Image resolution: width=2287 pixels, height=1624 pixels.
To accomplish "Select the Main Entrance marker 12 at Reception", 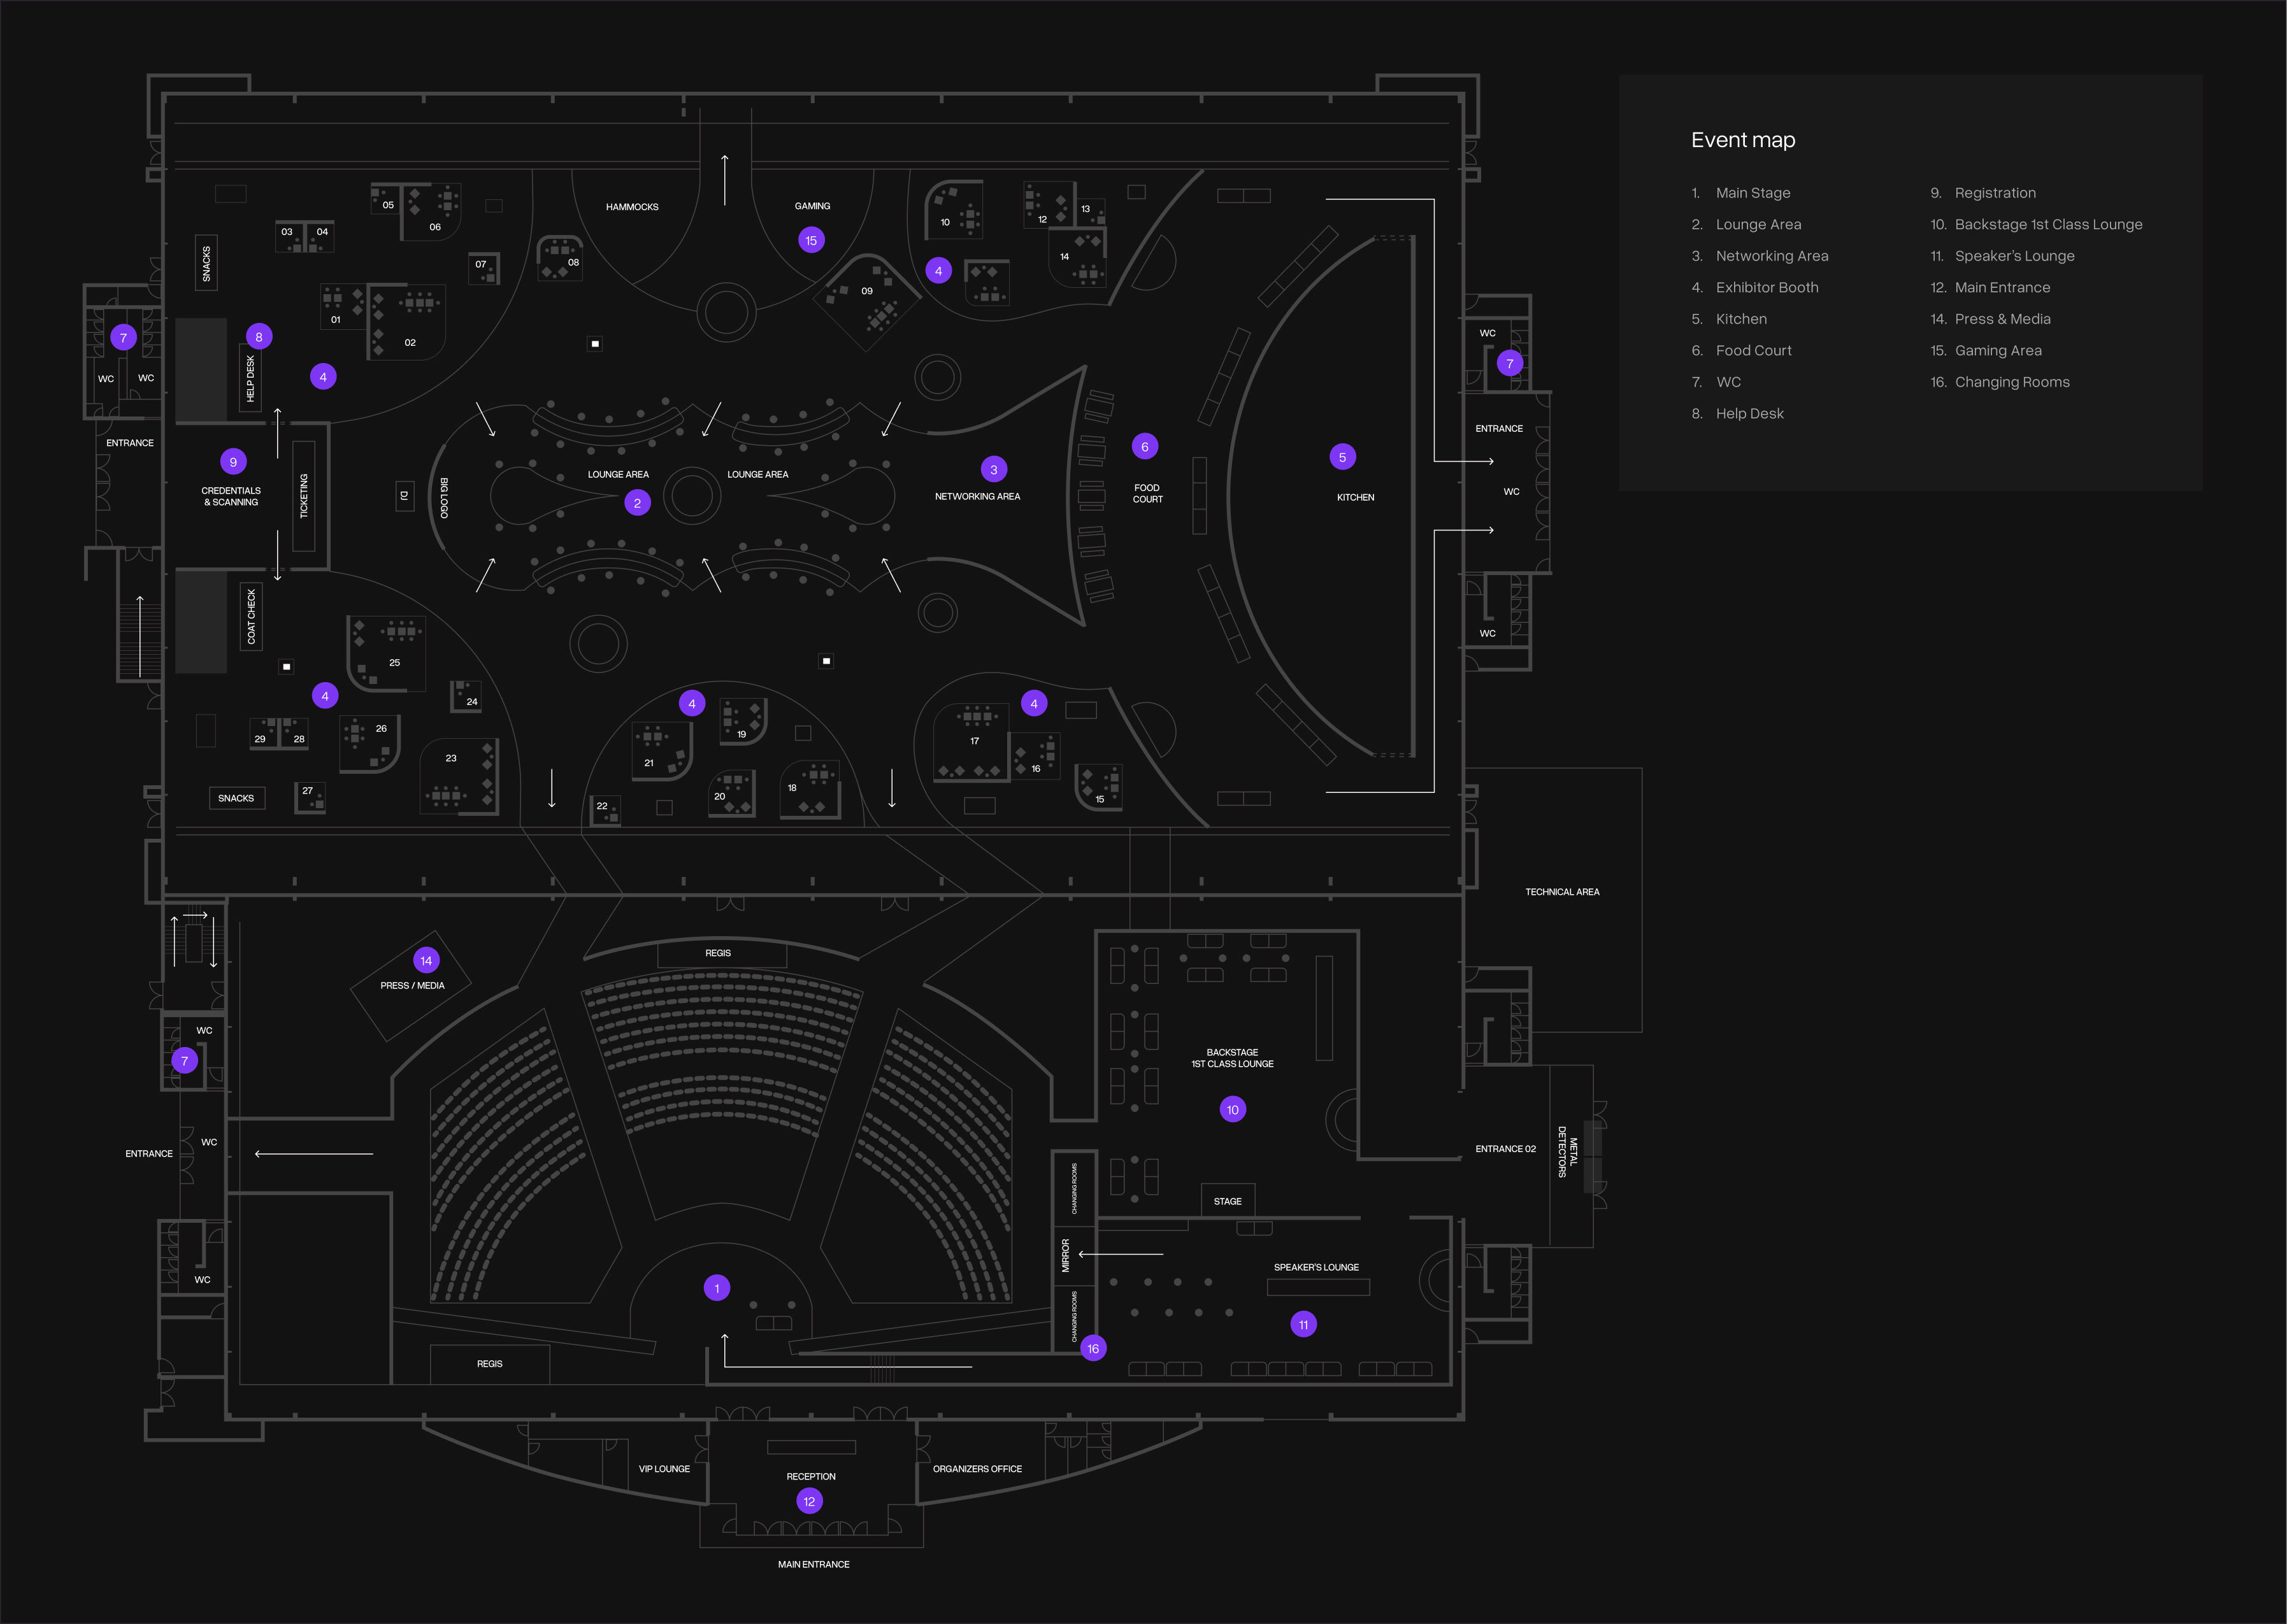I will point(809,1501).
